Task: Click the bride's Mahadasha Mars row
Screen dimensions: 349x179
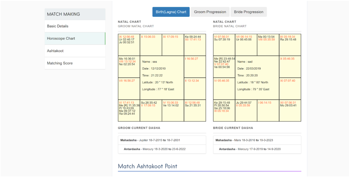Action: [x=257, y=140]
